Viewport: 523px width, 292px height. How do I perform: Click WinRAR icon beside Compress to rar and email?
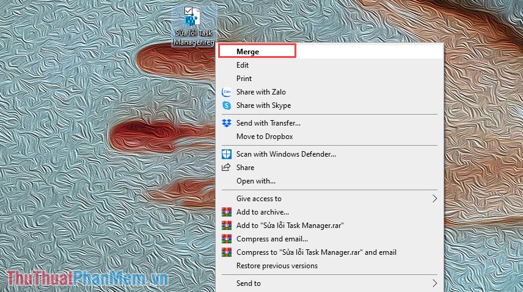coord(227,252)
